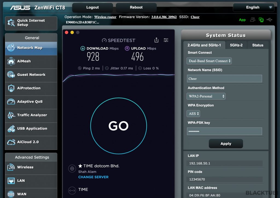Click the ping icon in Speedtest
280x198 pixels.
pyautogui.click(x=80, y=68)
